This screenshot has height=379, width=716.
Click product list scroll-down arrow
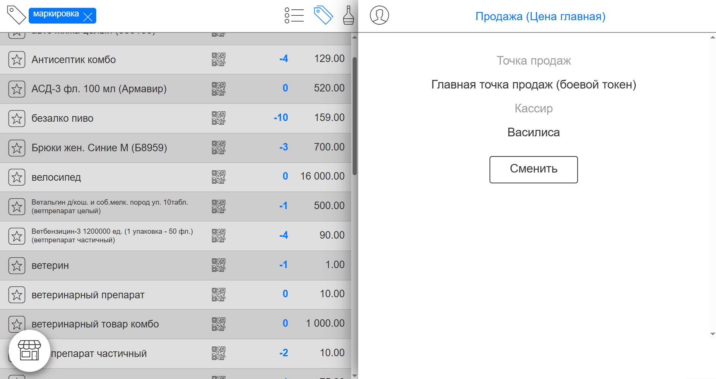(354, 375)
